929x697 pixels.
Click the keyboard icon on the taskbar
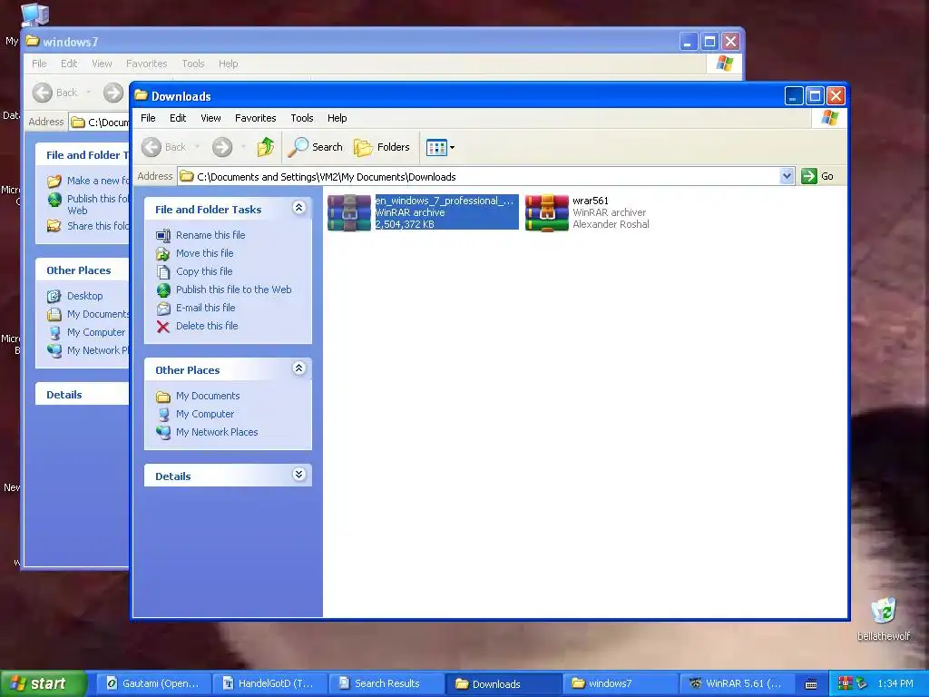811,684
